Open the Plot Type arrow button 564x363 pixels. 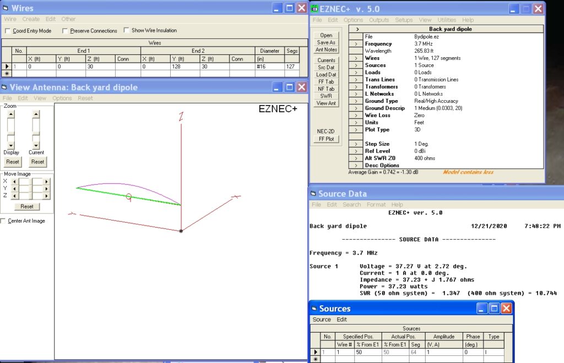point(356,130)
